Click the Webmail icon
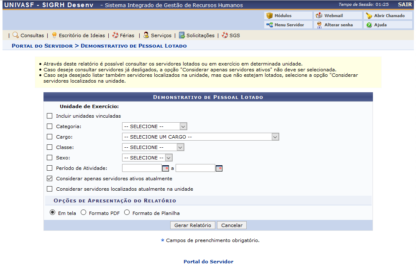This screenshot has width=416, height=270. (319, 16)
